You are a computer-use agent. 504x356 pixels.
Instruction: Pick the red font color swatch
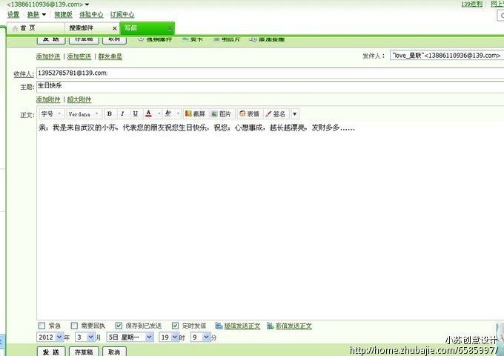(149, 114)
